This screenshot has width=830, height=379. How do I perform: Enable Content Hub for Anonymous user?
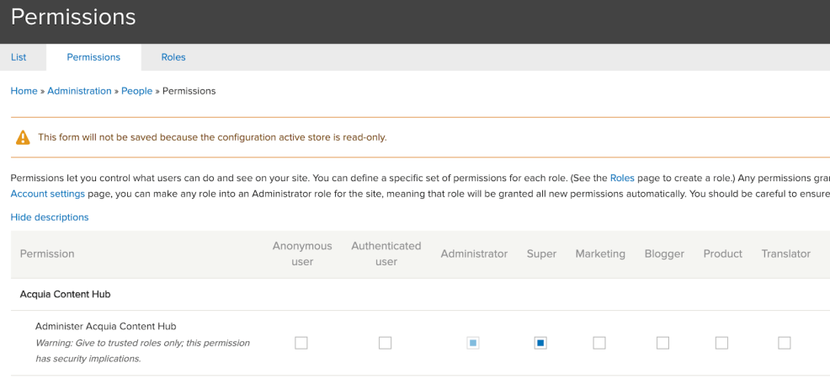[x=301, y=343]
